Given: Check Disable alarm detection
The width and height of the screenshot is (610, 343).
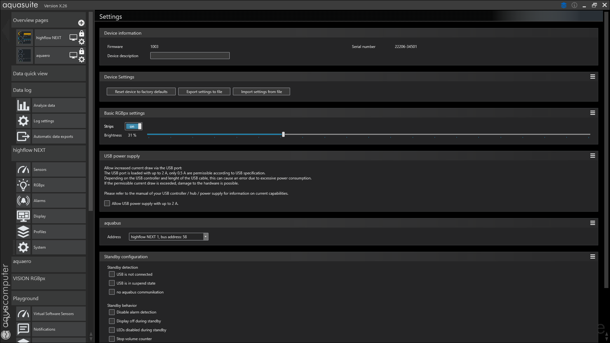Looking at the screenshot, I should (112, 312).
